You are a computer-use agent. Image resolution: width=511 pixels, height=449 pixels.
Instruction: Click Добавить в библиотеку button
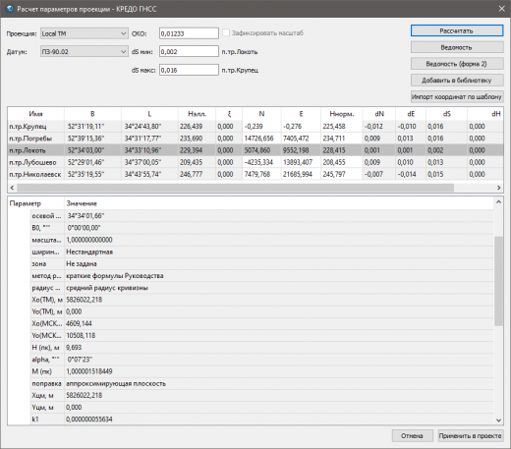point(457,81)
